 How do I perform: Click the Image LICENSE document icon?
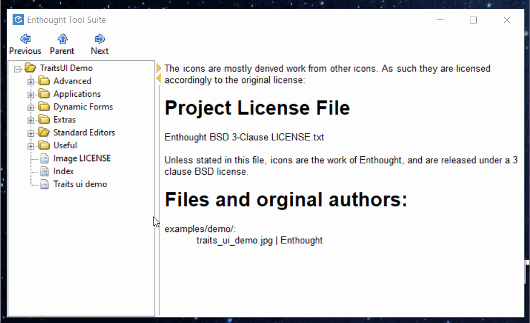[44, 158]
